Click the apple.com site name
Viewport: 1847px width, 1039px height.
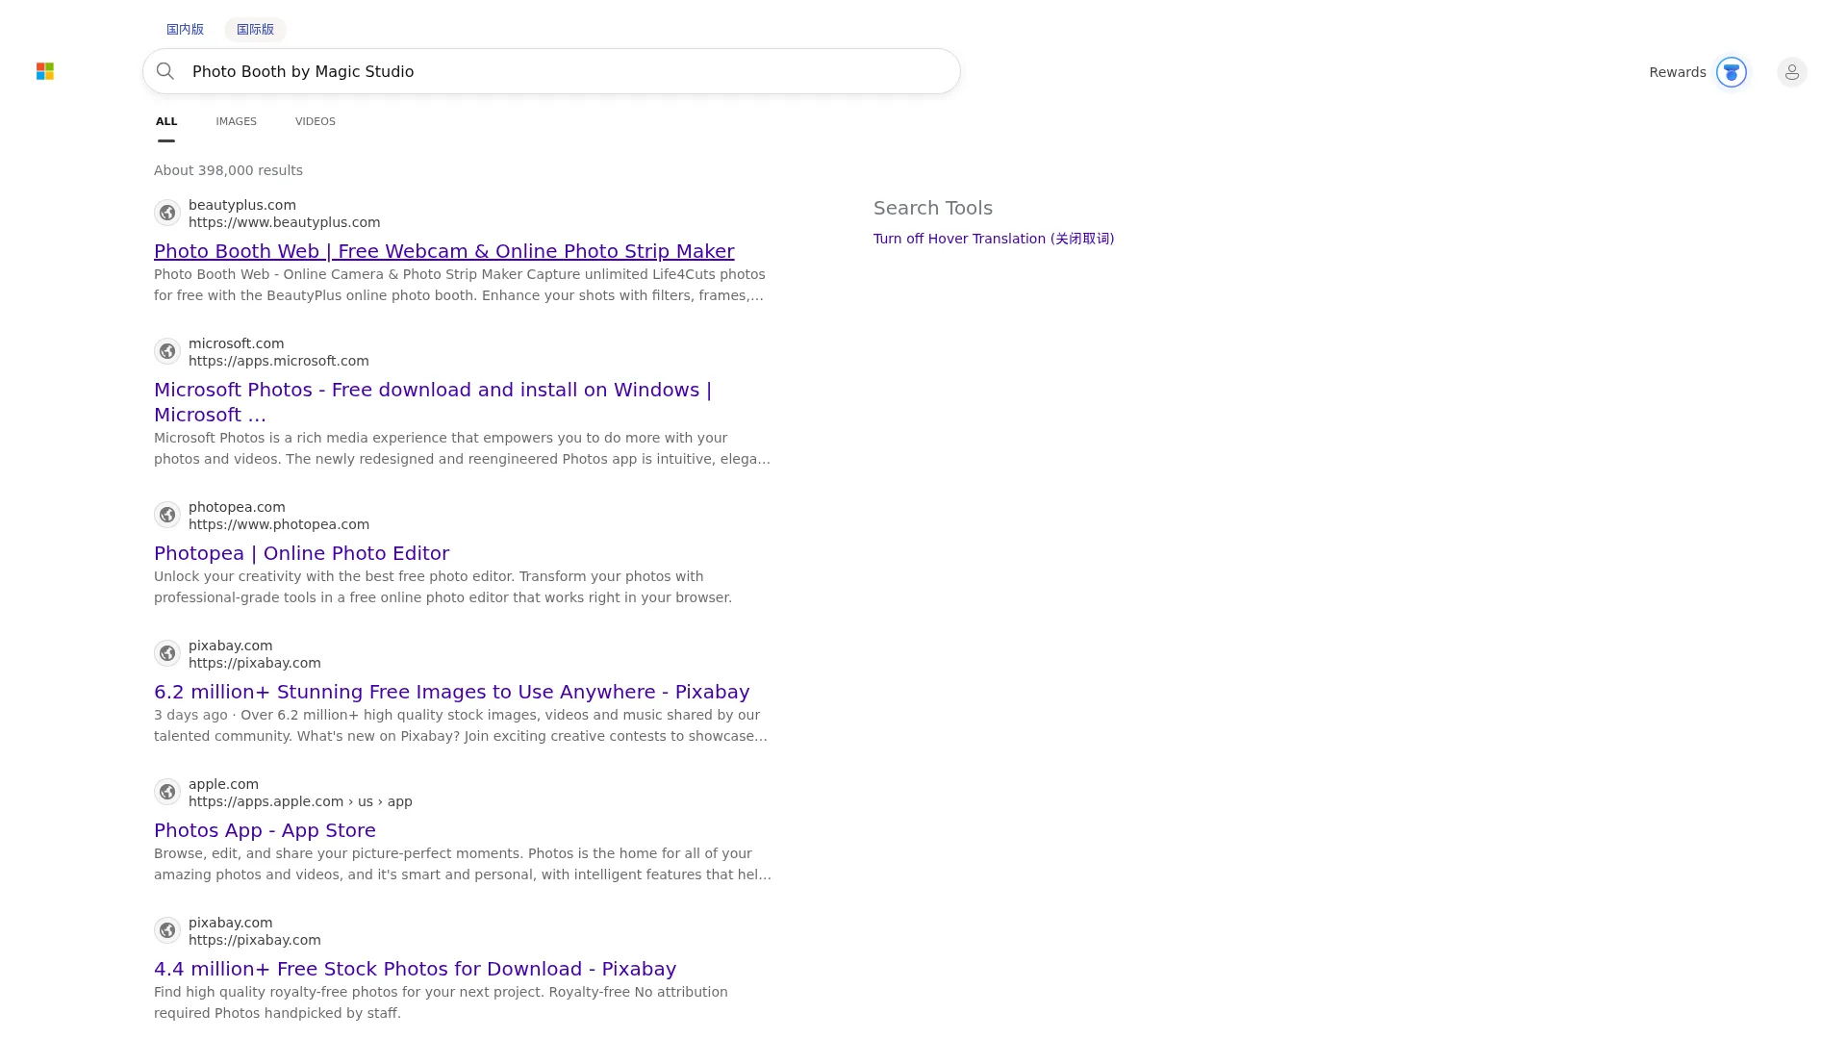(223, 784)
